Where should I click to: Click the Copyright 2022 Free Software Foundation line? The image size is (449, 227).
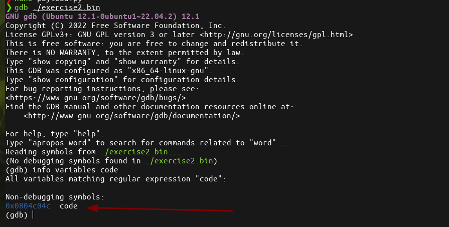pyautogui.click(x=116, y=26)
